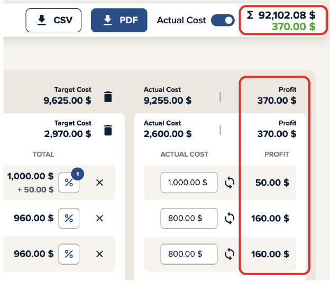The height and width of the screenshot is (281, 330).
Task: Remove the 1,000.00 $ total row
Action: (x=99, y=183)
